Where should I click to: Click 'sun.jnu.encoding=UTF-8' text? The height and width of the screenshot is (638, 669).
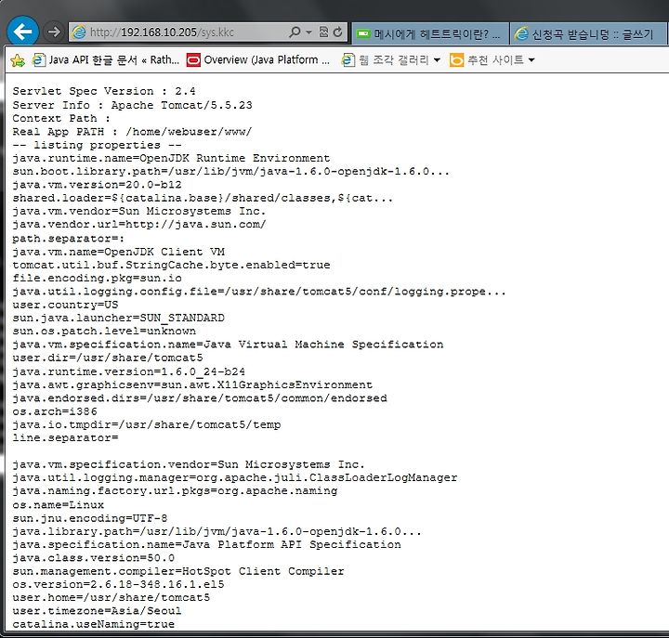[x=90, y=518]
